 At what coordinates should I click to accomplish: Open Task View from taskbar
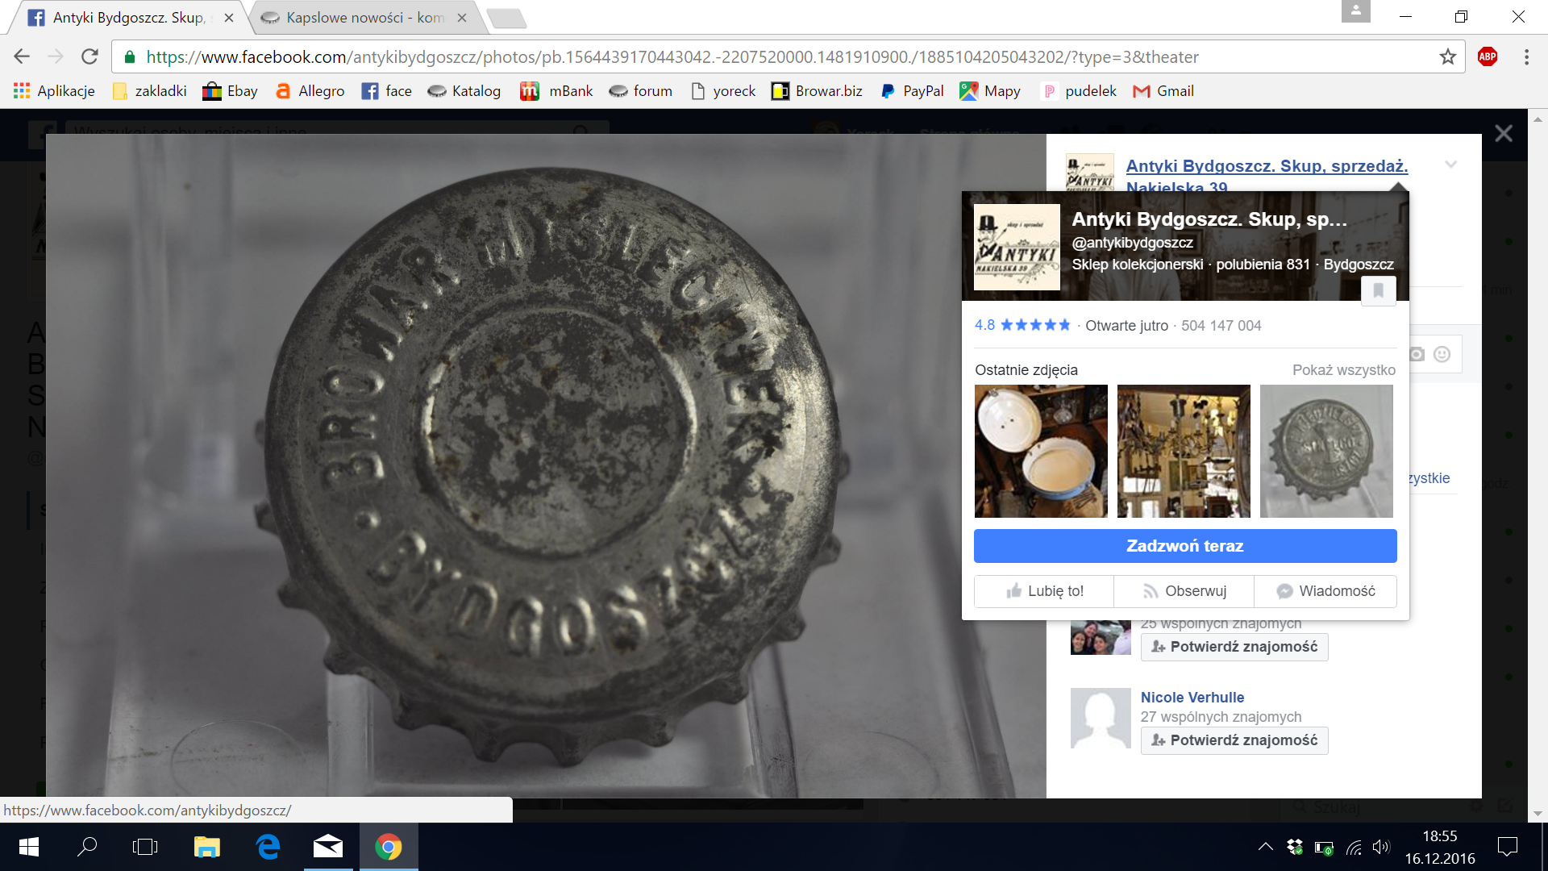click(x=145, y=847)
